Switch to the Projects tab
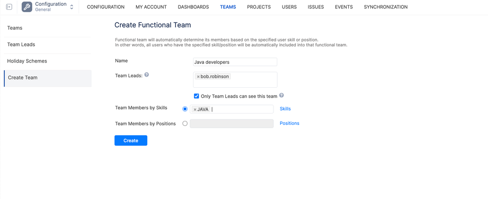 (259, 7)
